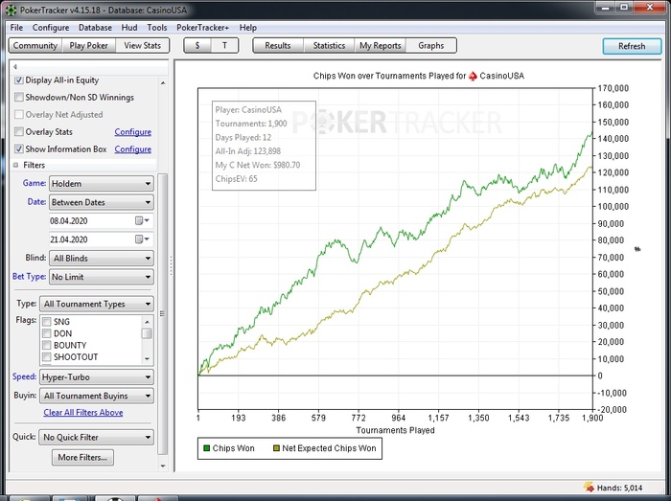
Task: Enable Overlay Stats checkbox
Action: 19,131
